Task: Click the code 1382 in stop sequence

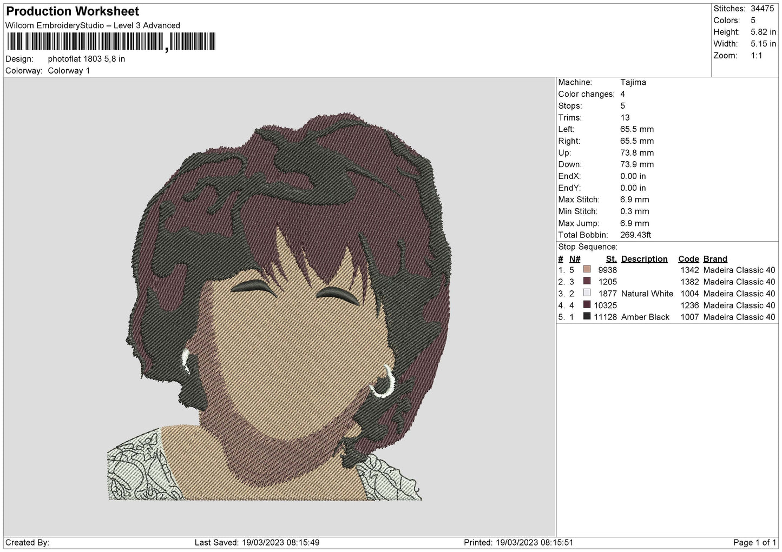Action: (690, 282)
